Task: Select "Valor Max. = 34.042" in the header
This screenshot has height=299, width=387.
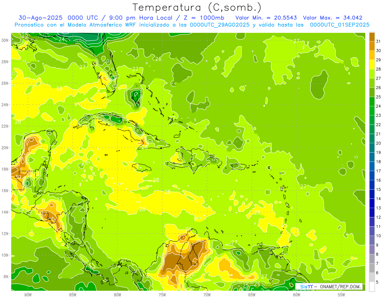Action: (x=332, y=18)
